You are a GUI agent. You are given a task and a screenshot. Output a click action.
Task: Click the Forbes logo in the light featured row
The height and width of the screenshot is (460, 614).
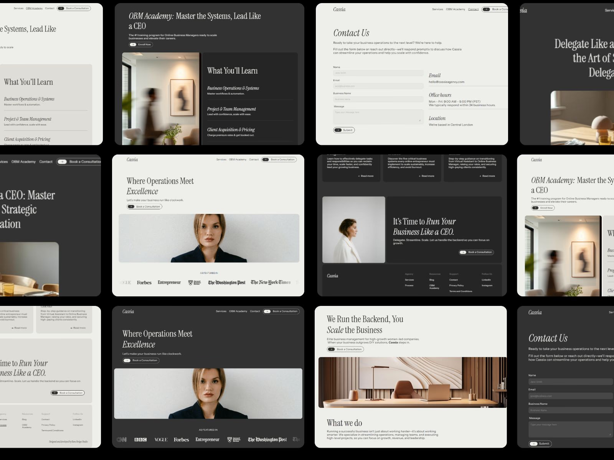(x=144, y=283)
